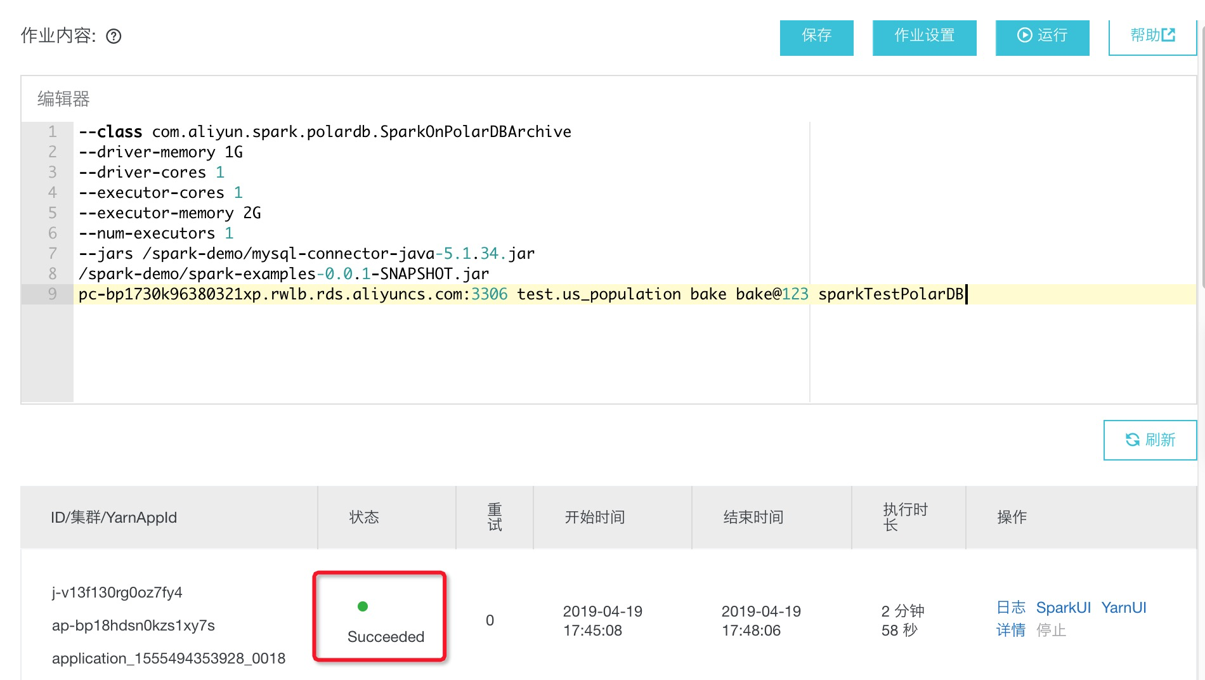Click line number 7 in editor gutter
The width and height of the screenshot is (1205, 680).
(x=53, y=254)
